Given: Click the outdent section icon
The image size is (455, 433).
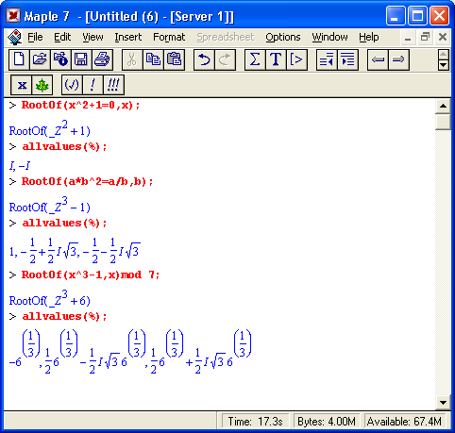Looking at the screenshot, I should coord(327,59).
